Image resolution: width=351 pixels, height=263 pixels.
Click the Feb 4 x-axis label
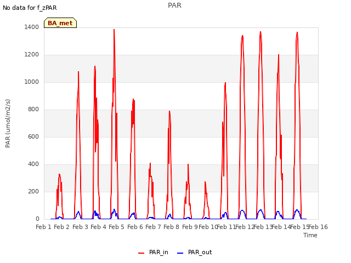tap(98, 227)
